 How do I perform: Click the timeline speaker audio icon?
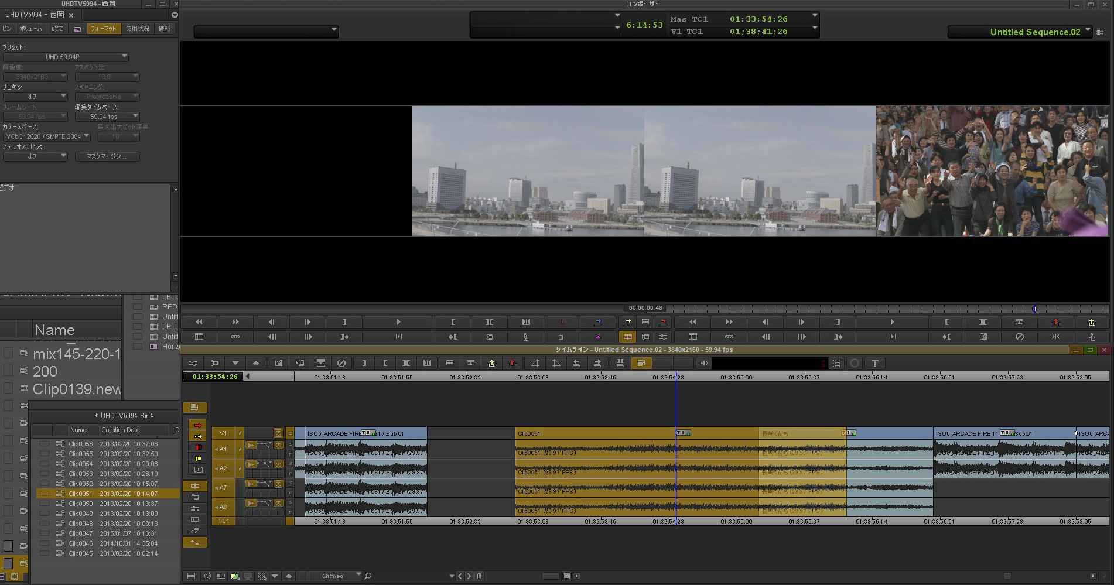point(704,363)
